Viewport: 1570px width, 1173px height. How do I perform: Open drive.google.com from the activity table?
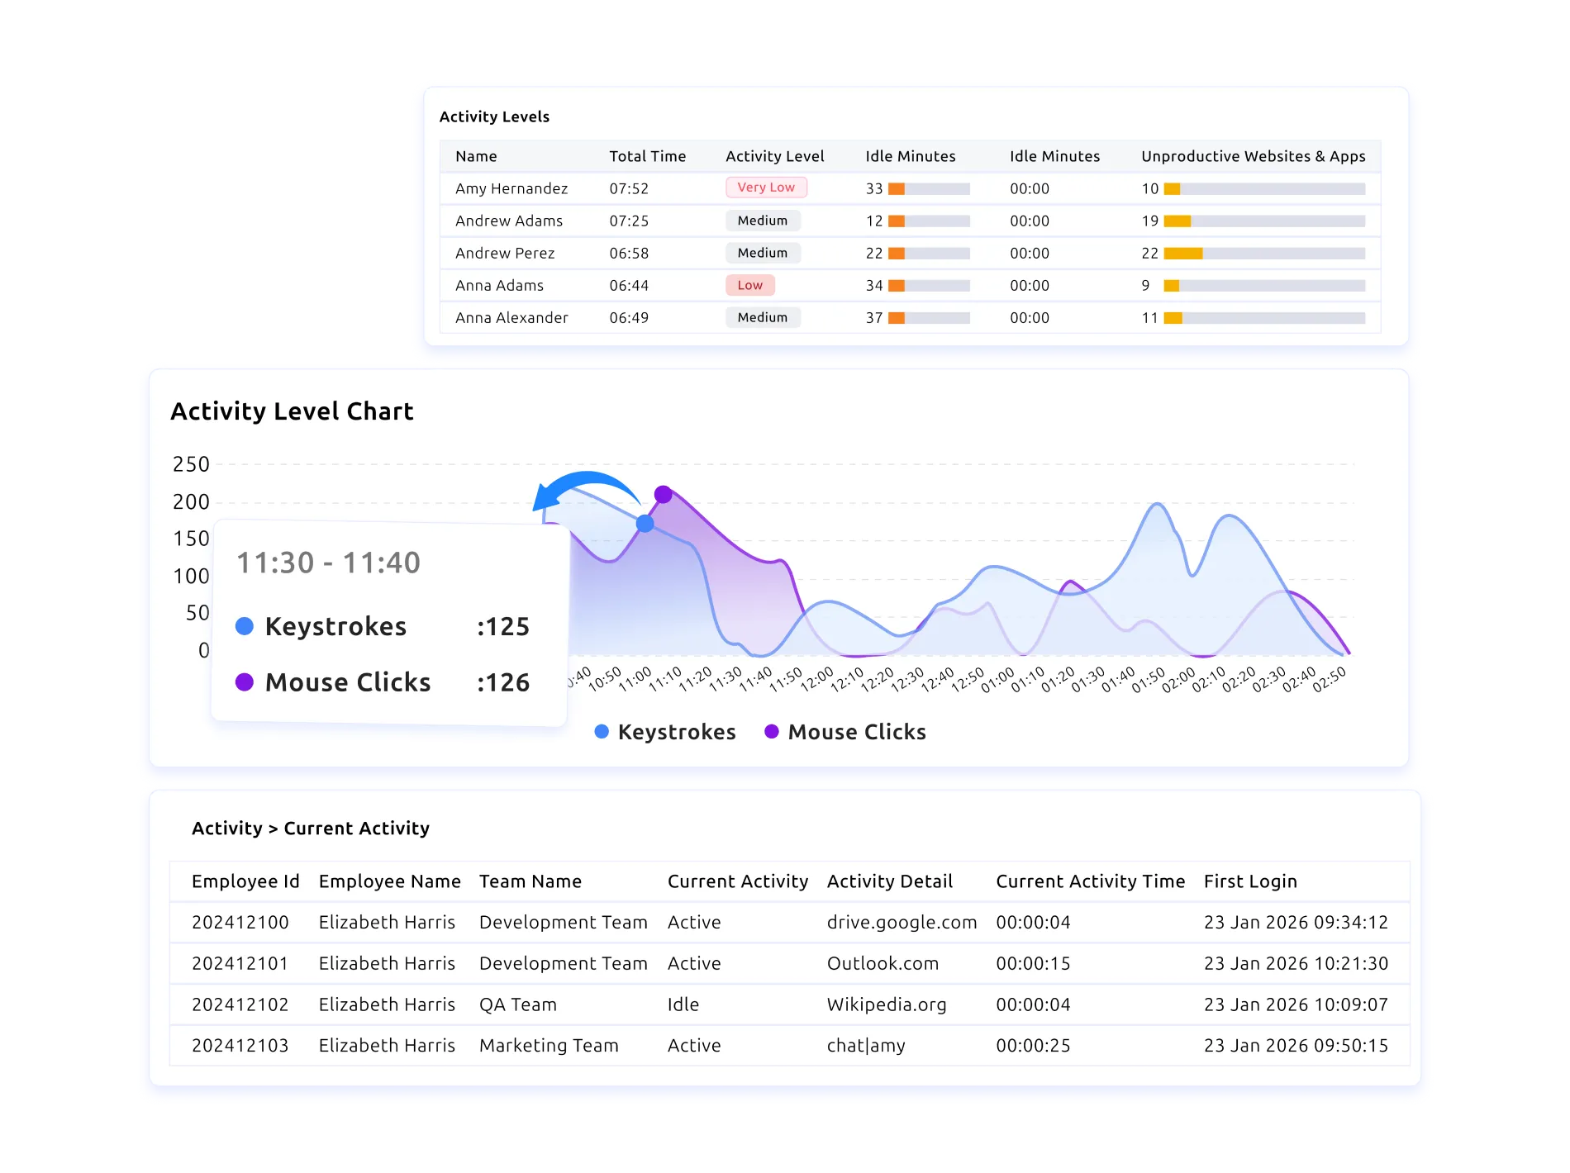pos(902,923)
